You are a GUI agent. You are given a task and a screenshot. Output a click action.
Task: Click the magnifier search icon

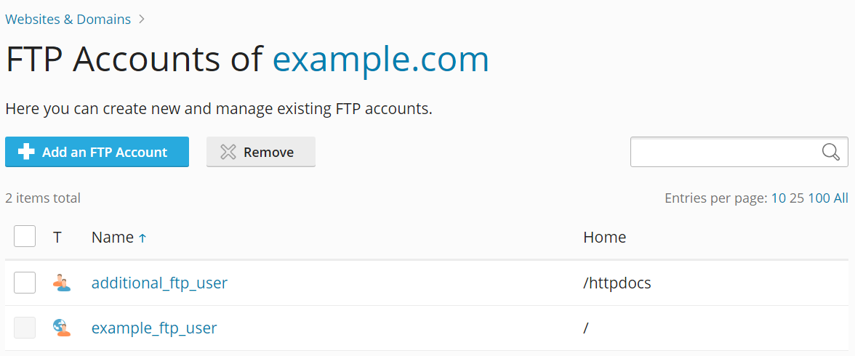click(x=830, y=152)
